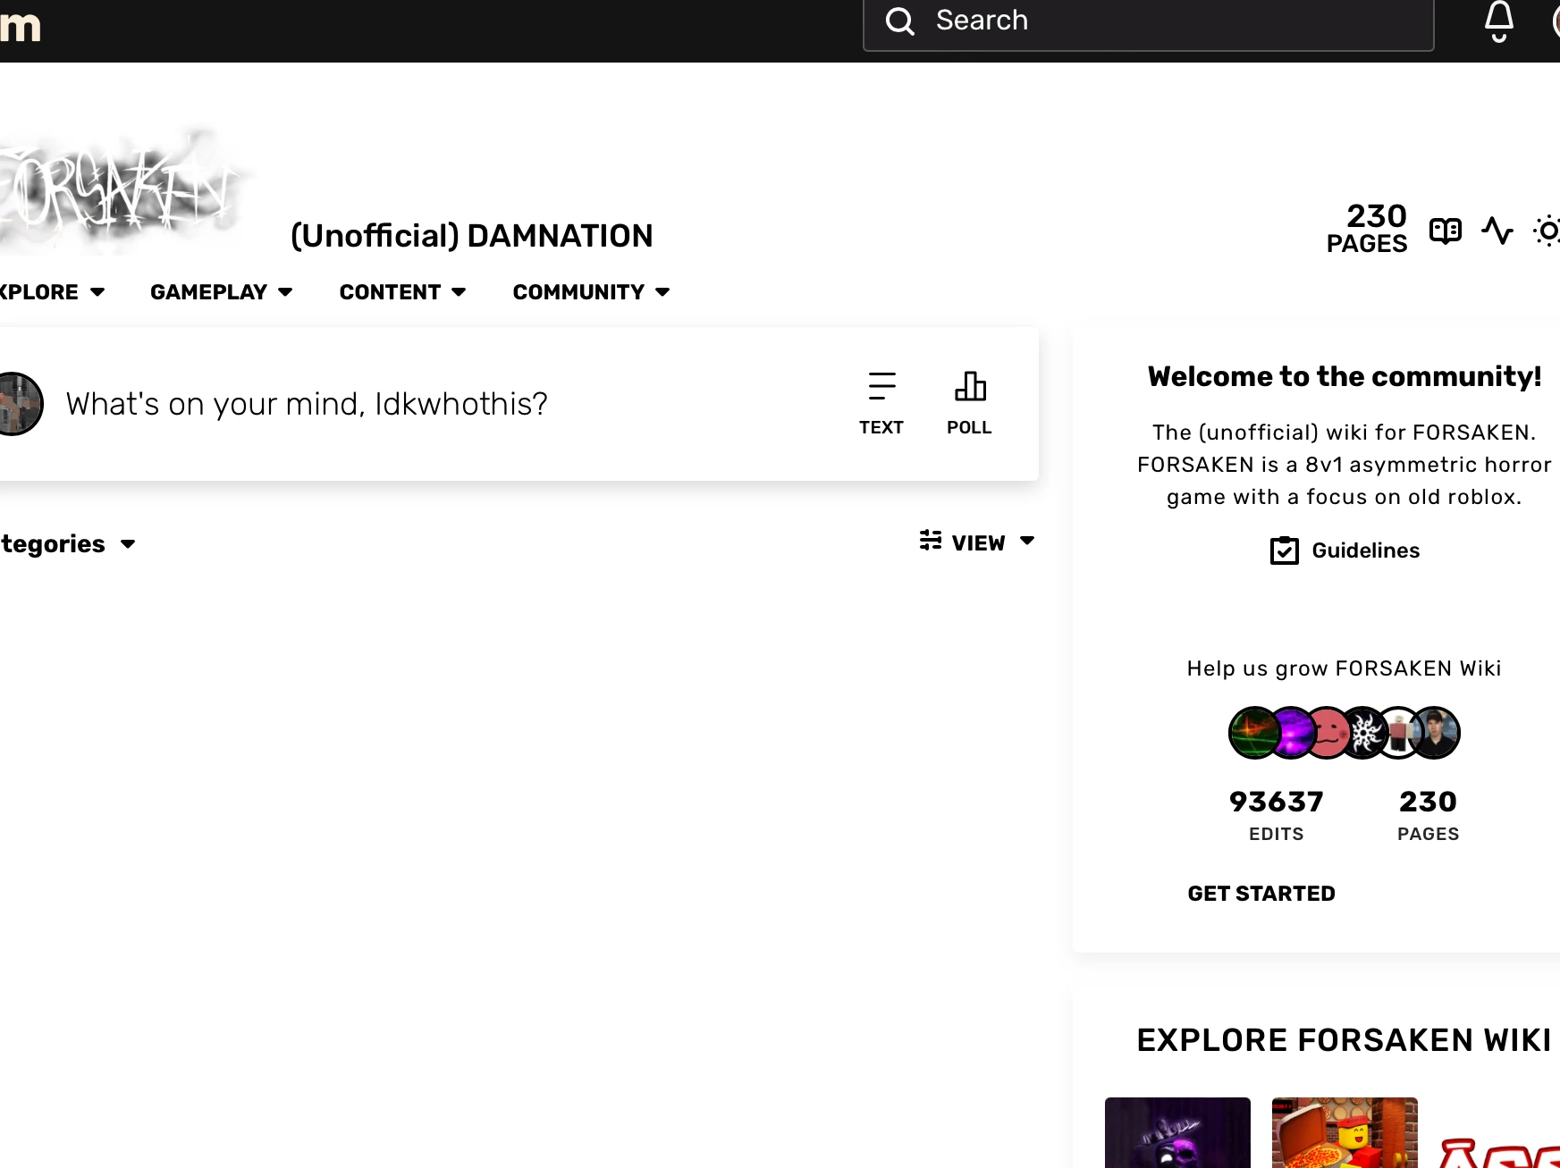
Task: Select the TEXT post type icon
Action: coord(881,386)
